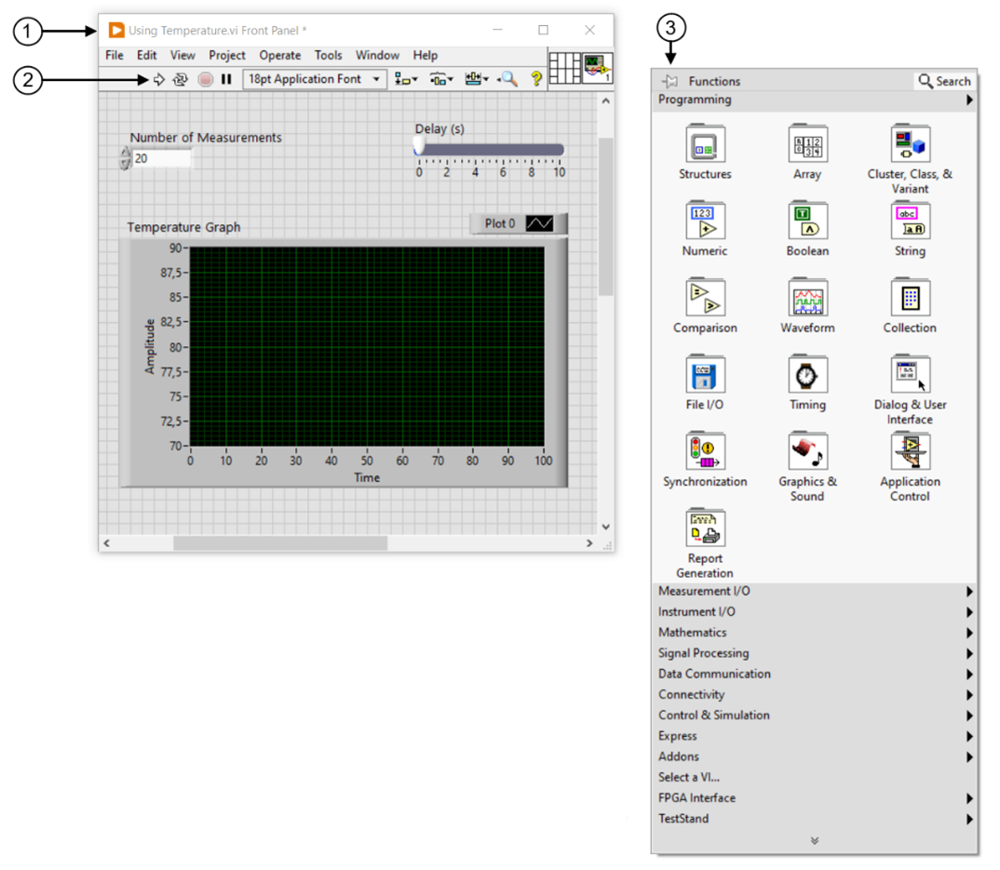Open the Structures palette icon
The width and height of the screenshot is (1000, 870).
pyautogui.click(x=705, y=144)
